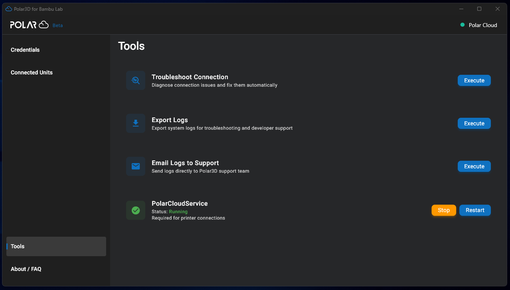Maximize the Polar3D window
The image size is (510, 290).
(x=479, y=9)
